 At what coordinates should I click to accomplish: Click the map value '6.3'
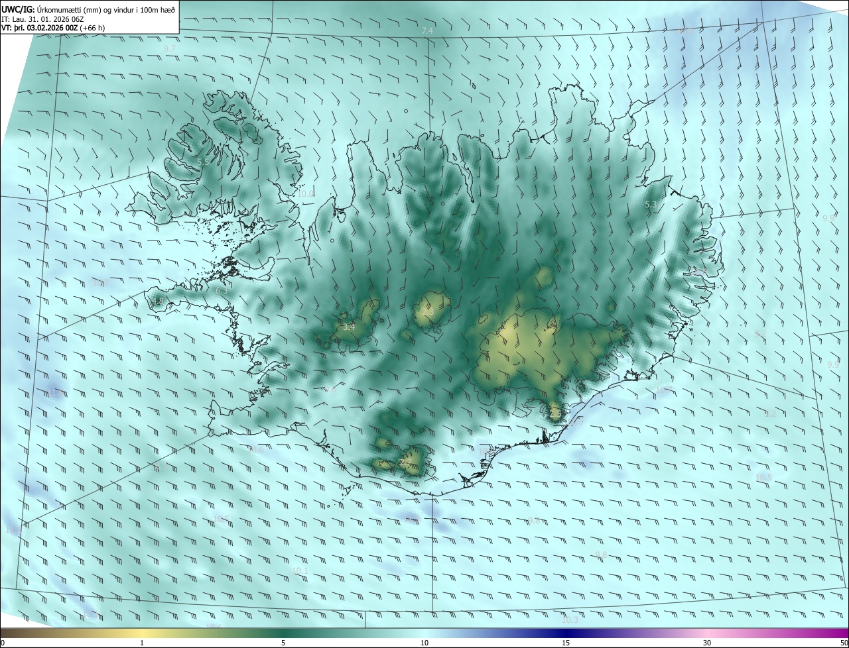(222, 290)
